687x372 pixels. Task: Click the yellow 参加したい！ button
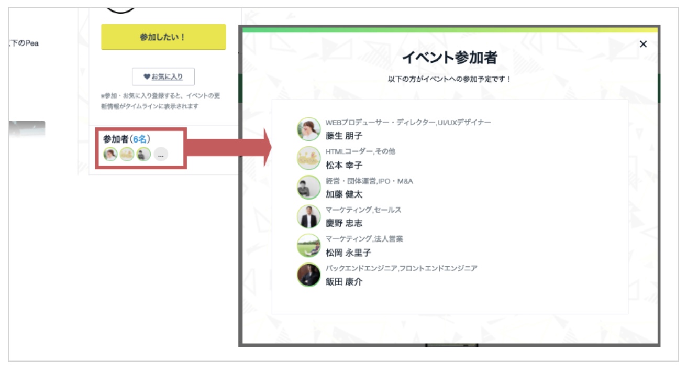pyautogui.click(x=163, y=37)
